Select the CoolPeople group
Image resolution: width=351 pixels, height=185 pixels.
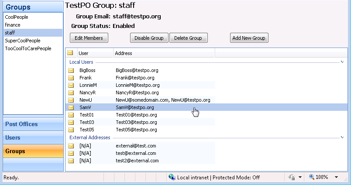coord(33,17)
